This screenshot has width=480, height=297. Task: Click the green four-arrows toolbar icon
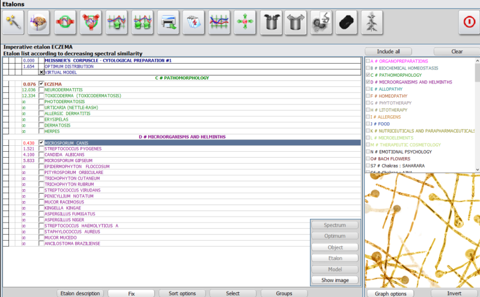pyautogui.click(x=245, y=22)
